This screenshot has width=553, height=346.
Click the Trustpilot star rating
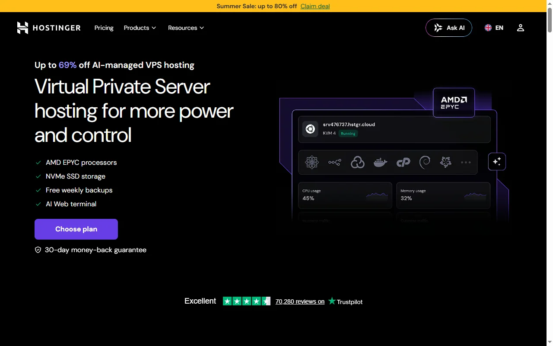247,301
